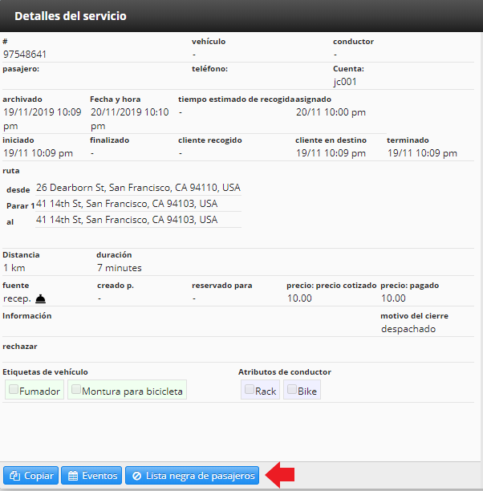Screen dimensions: 483x491
Task: Click the recep. source text
Action: (17, 298)
